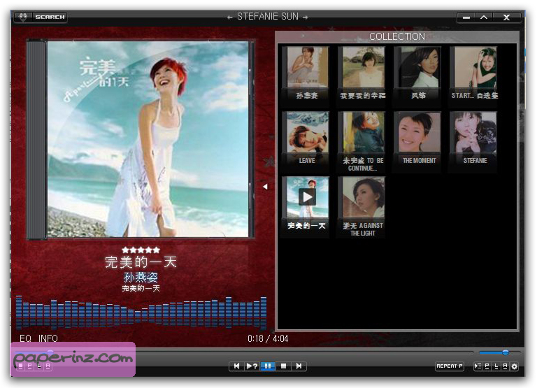537x388 pixels.
Task: Open the EQ tab
Action: (25, 338)
